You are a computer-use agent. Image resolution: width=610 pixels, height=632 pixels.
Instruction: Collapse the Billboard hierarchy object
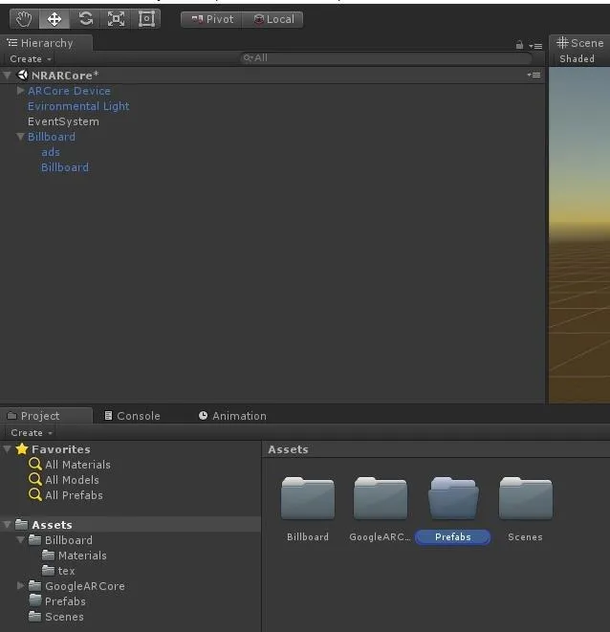(x=20, y=137)
